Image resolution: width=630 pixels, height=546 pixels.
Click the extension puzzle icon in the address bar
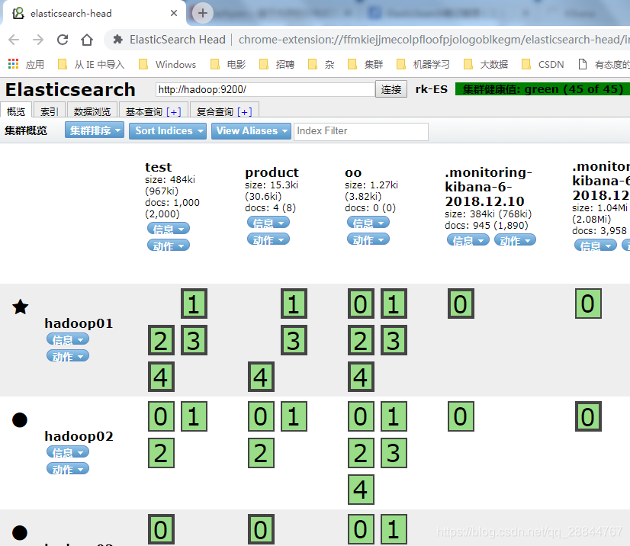coord(117,40)
